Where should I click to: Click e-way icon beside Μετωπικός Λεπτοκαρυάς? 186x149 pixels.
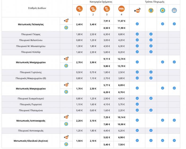pos(66,117)
